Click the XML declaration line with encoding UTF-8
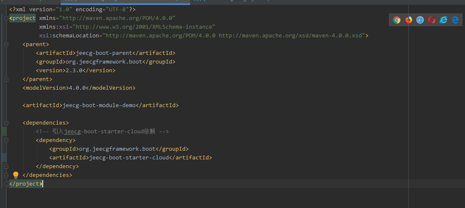The image size is (465, 208). coord(72,10)
